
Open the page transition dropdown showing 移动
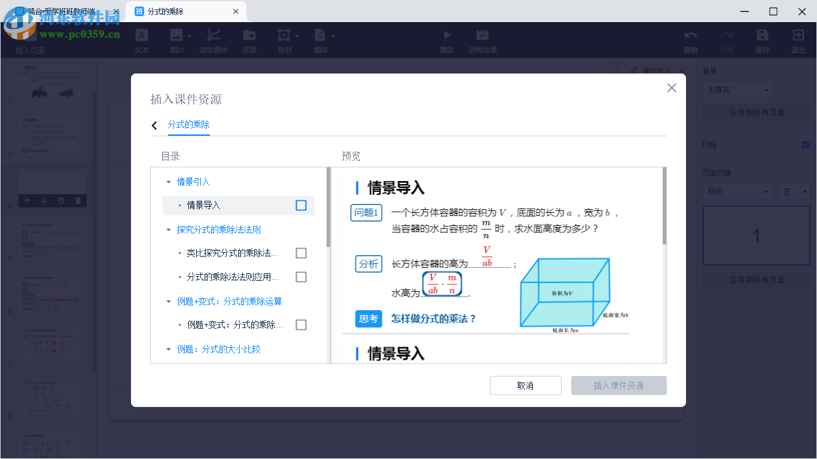click(736, 191)
